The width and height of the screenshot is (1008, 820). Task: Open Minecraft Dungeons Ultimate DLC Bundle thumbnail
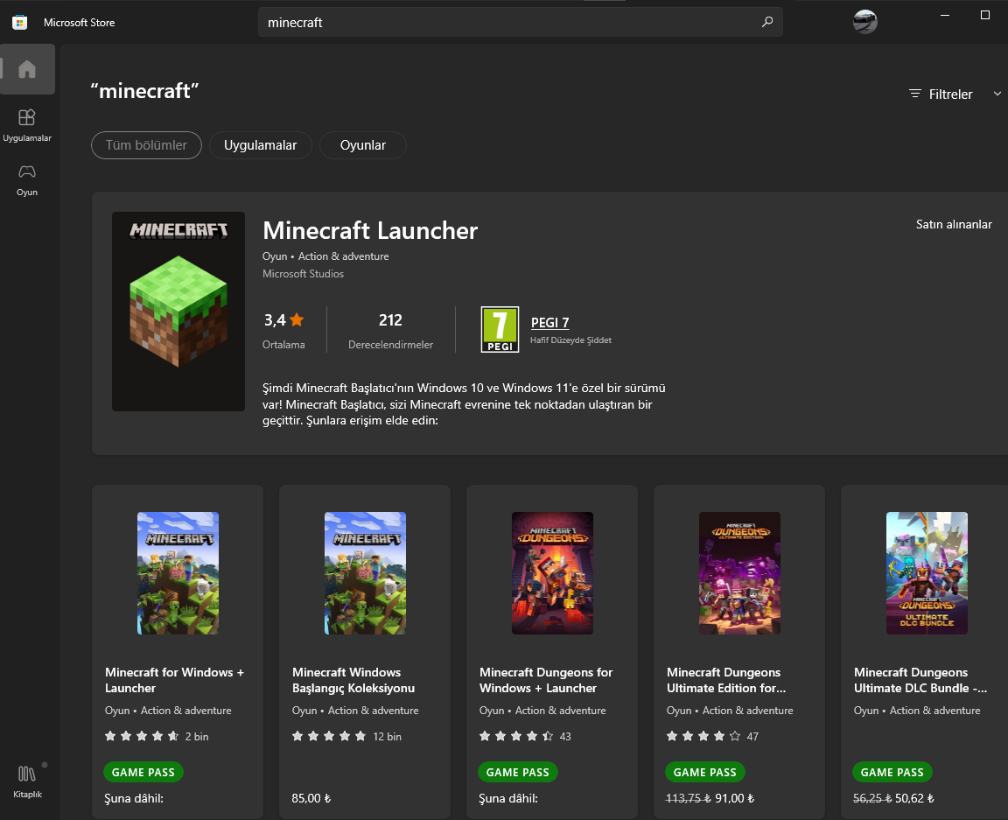pyautogui.click(x=927, y=573)
